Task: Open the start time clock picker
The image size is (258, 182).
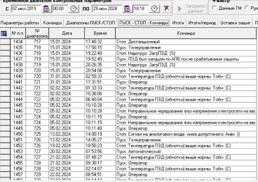Action: coord(73,8)
